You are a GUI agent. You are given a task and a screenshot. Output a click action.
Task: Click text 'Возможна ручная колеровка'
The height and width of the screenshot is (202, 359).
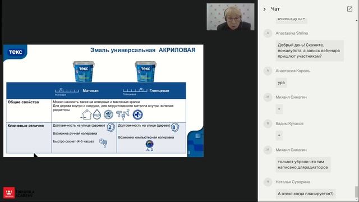[x=75, y=134]
